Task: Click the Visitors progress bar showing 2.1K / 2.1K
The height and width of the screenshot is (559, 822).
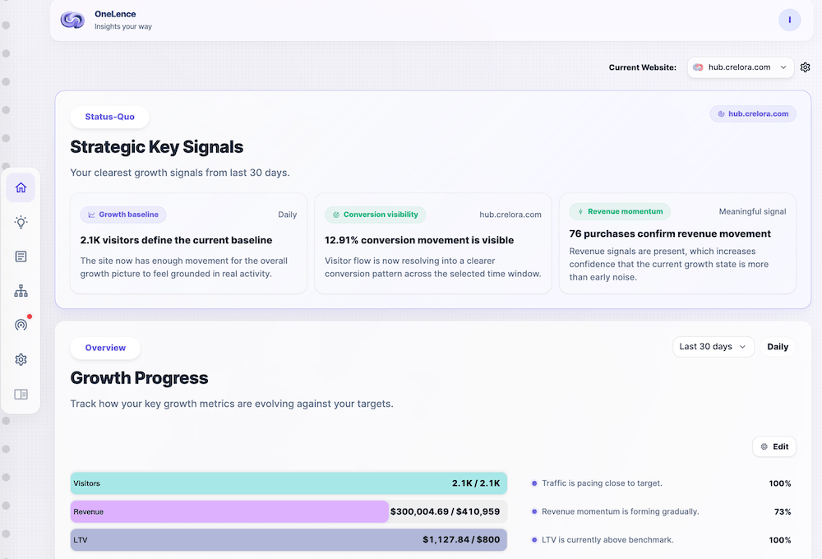Action: [x=288, y=483]
